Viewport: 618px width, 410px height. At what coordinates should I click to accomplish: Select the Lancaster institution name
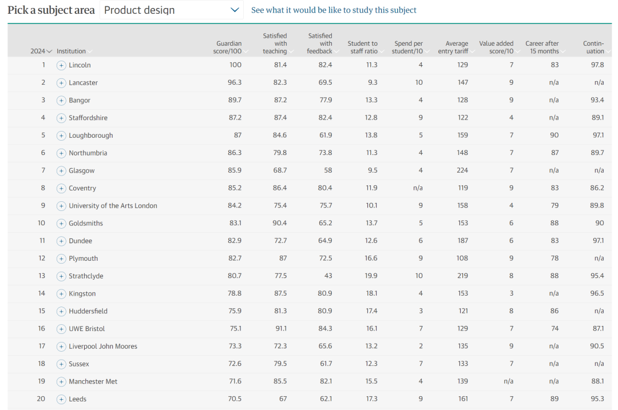83,83
